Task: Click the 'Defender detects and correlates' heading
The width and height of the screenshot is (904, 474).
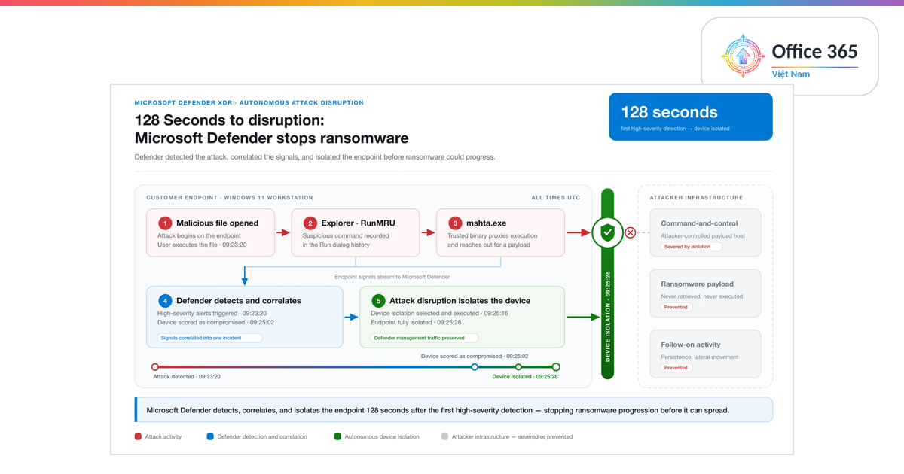Action: click(239, 301)
